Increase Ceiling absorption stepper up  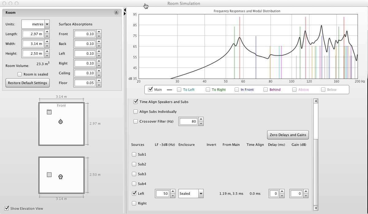98,71
